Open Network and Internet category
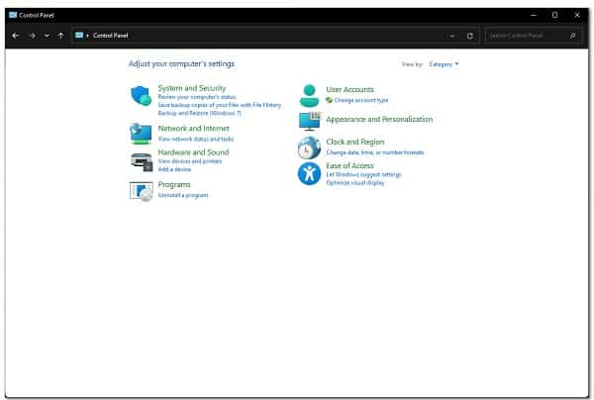The image size is (594, 400). coord(194,129)
